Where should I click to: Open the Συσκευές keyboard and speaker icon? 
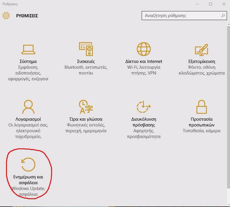coord(86,49)
